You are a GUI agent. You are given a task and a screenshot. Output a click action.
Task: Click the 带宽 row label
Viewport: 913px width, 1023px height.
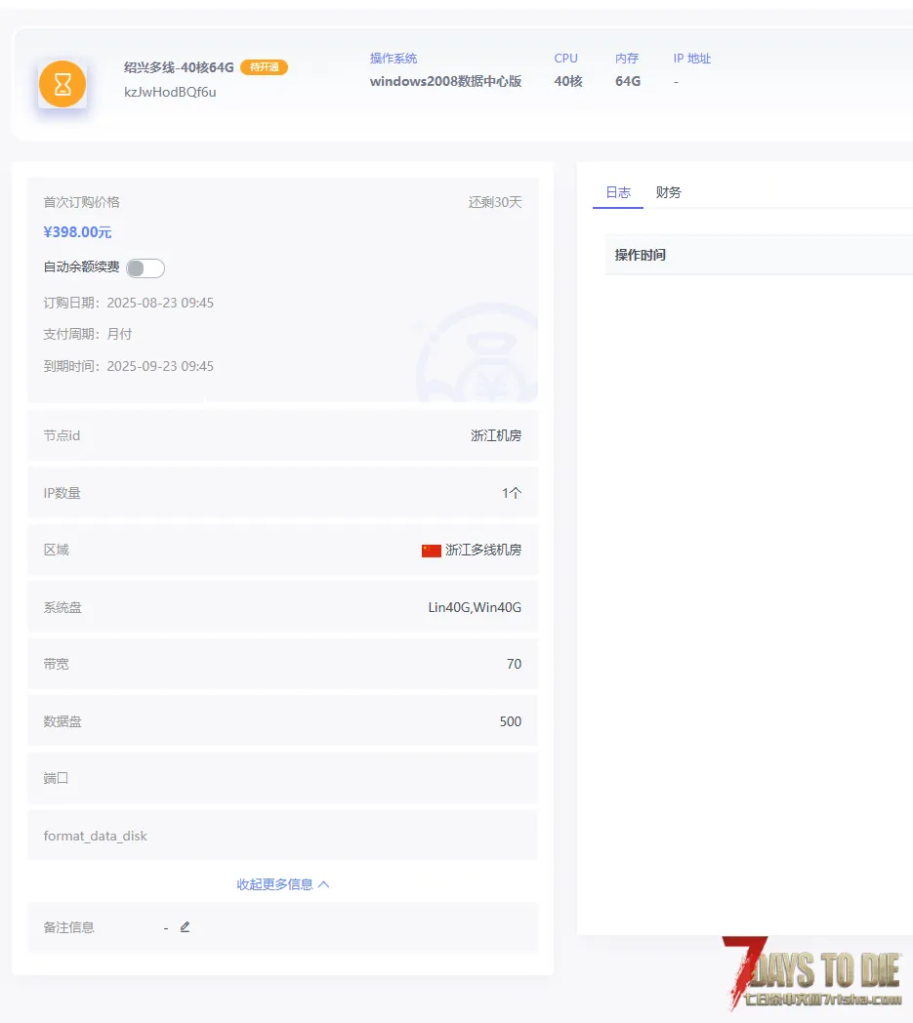click(x=56, y=664)
